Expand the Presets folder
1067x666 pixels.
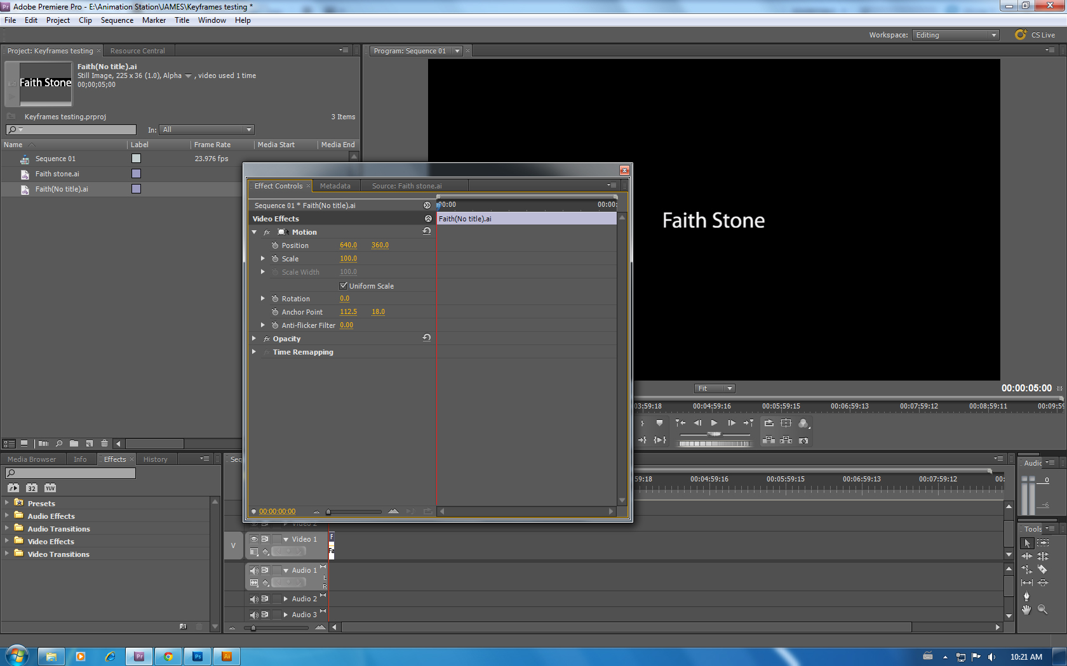click(7, 502)
